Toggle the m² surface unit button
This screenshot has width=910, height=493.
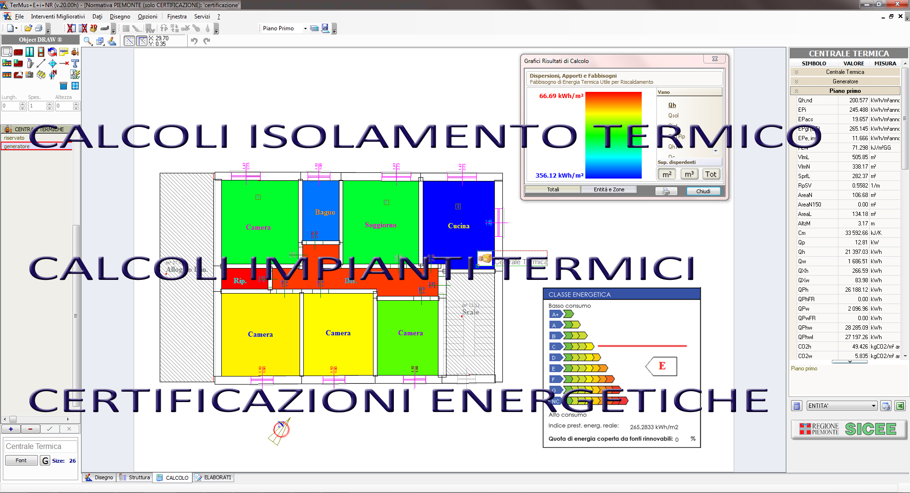pyautogui.click(x=667, y=174)
